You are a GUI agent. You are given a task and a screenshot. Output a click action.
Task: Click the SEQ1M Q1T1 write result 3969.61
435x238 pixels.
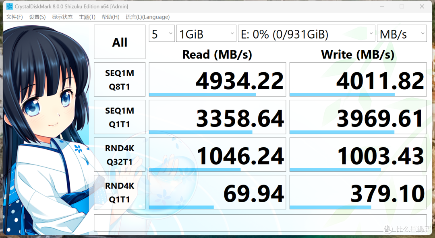358,117
